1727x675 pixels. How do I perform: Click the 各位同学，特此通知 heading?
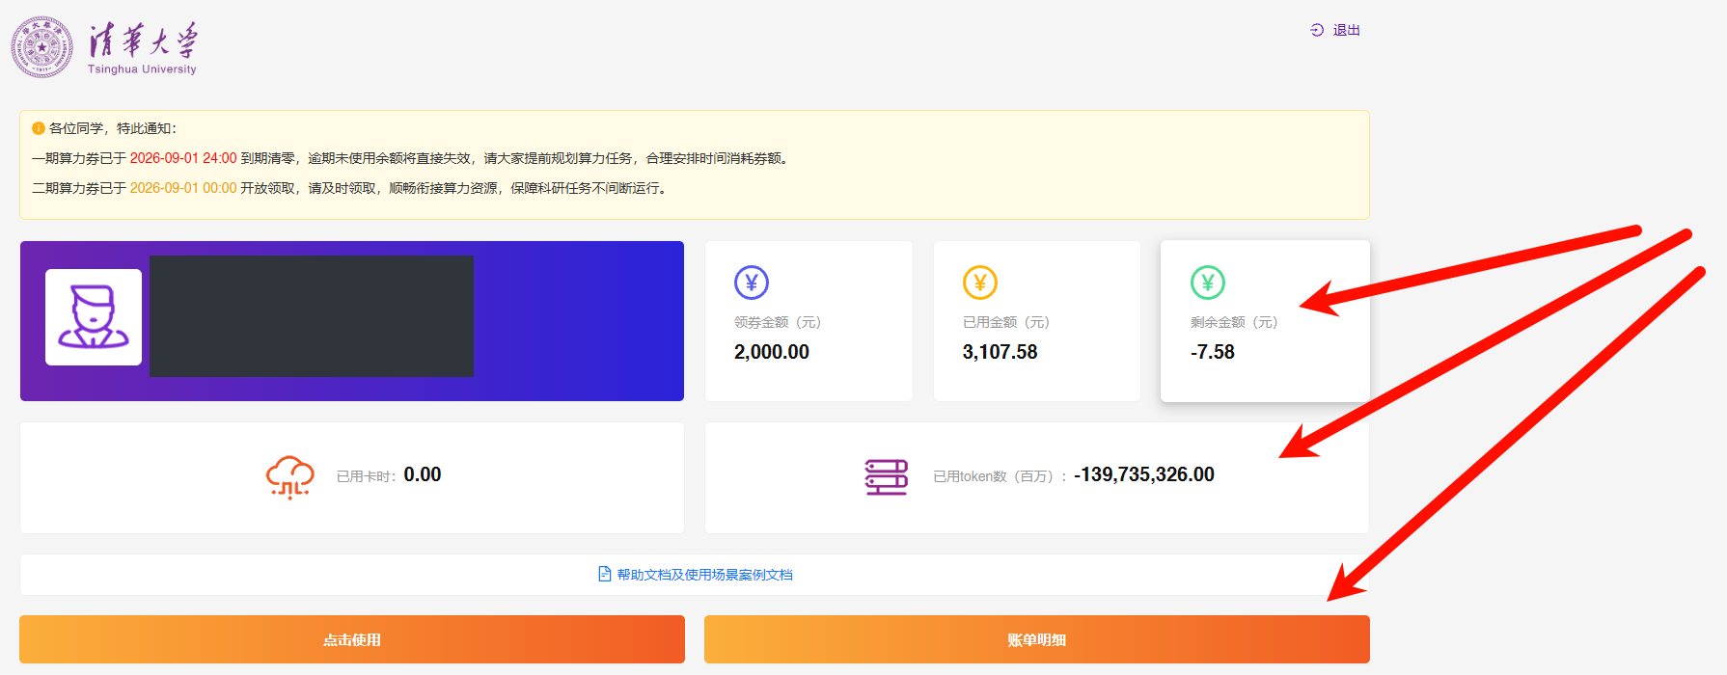(x=113, y=128)
